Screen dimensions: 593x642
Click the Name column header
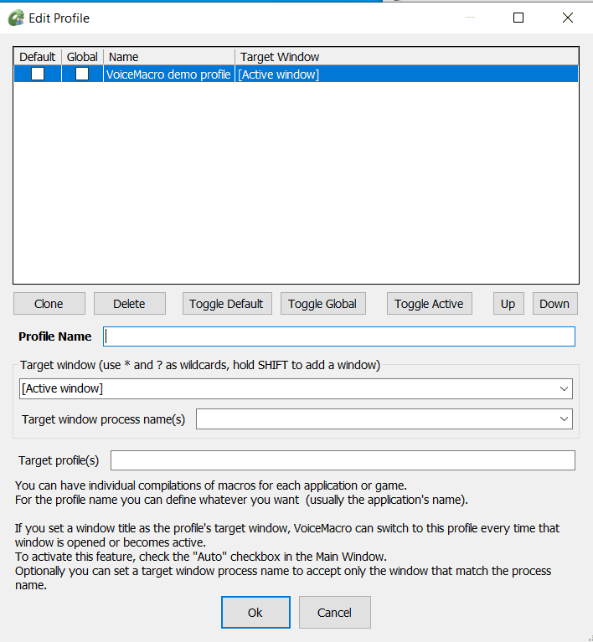(169, 57)
